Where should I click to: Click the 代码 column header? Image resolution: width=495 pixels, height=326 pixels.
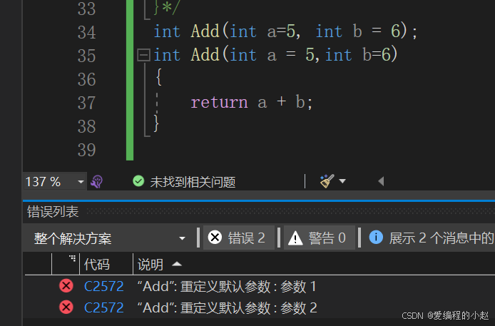click(x=97, y=264)
